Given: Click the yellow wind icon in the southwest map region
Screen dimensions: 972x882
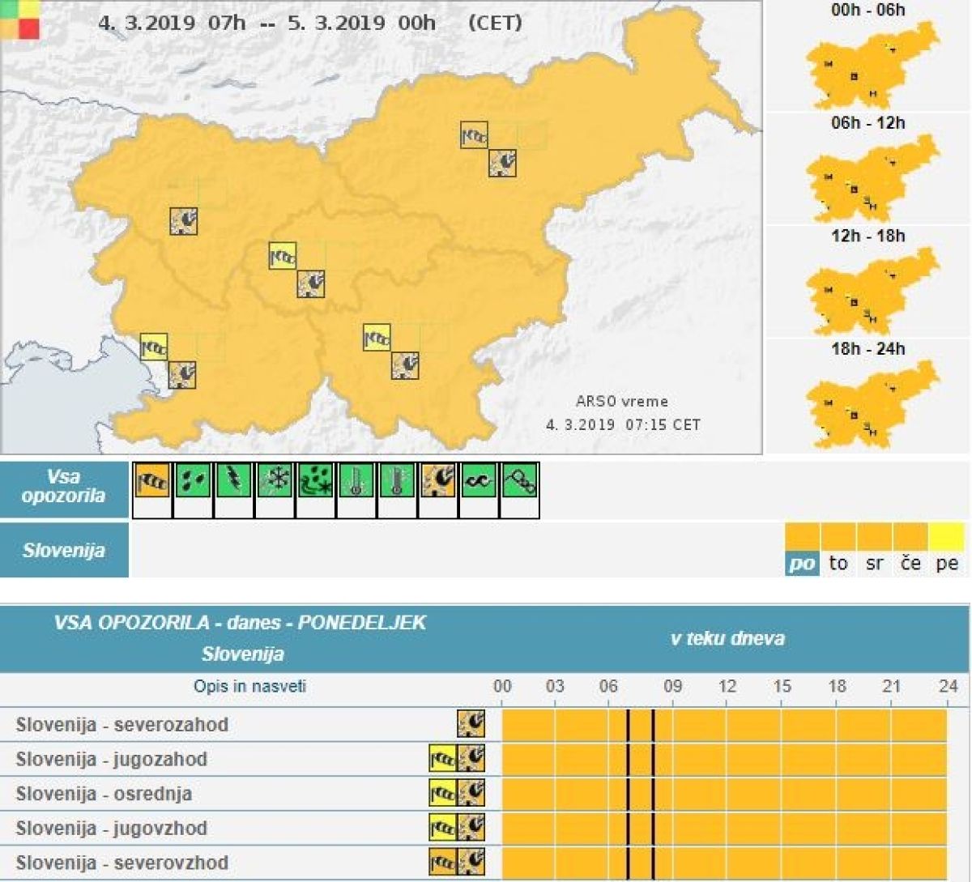Looking at the screenshot, I should pyautogui.click(x=154, y=347).
